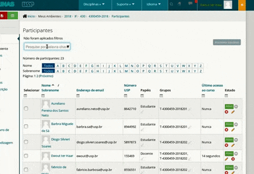Filter Nome by letter M

(x=126, y=66)
